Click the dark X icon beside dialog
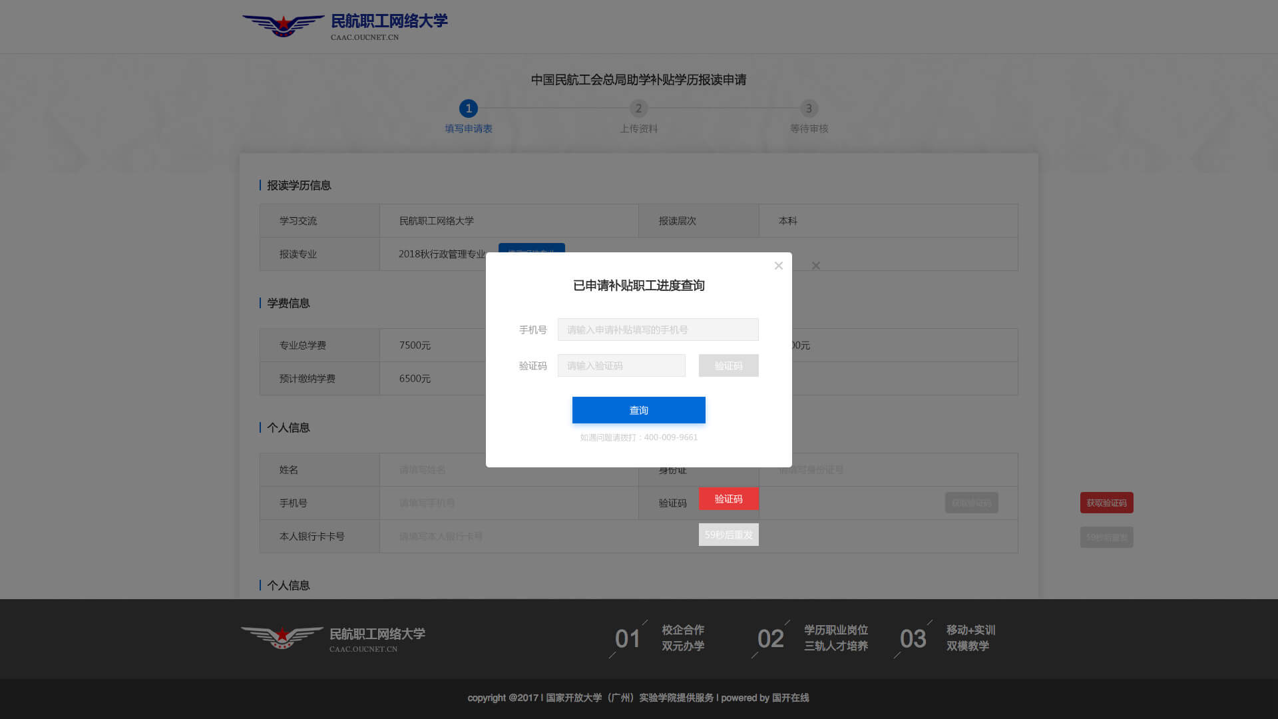Screen dimensions: 1278x719 pyautogui.click(x=815, y=266)
